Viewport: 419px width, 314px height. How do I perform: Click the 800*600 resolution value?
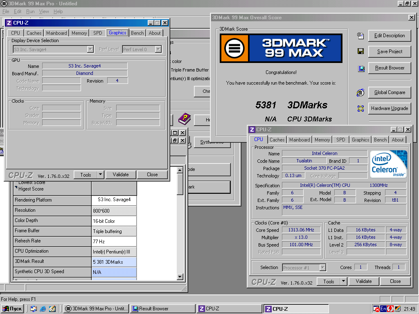coord(114,211)
